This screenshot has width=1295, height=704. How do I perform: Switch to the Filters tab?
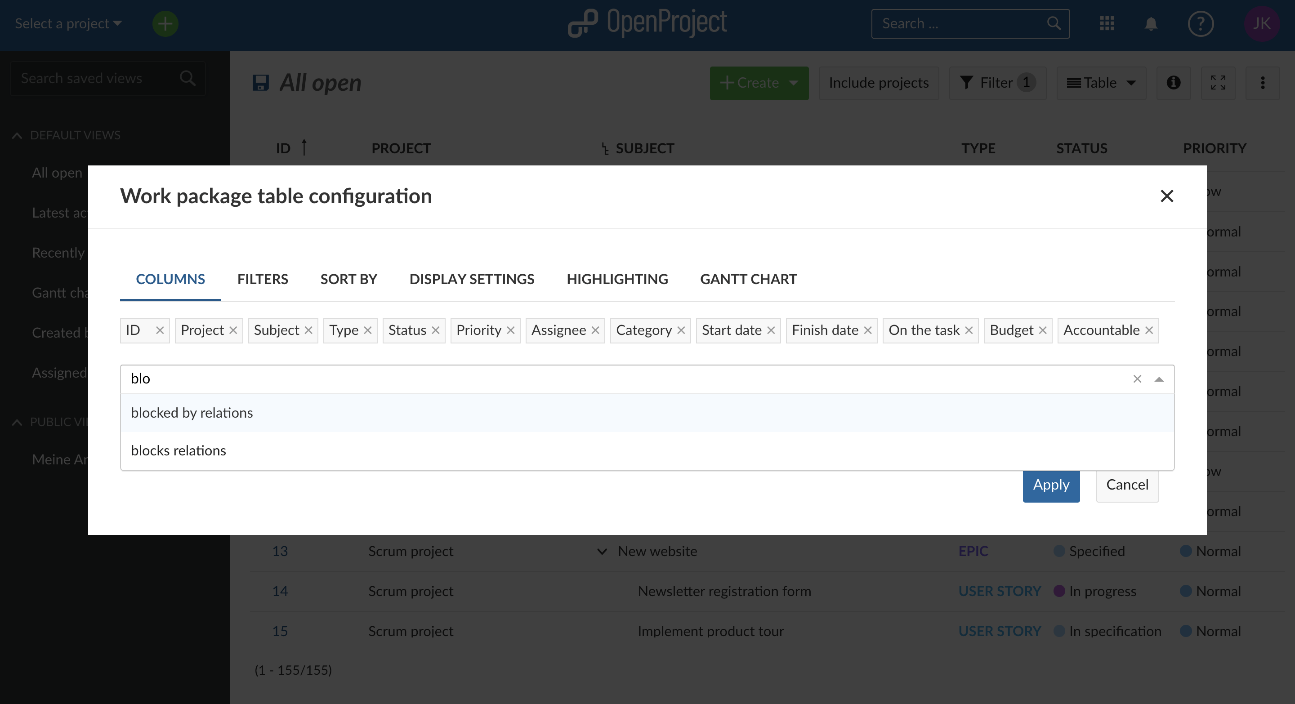[263, 279]
